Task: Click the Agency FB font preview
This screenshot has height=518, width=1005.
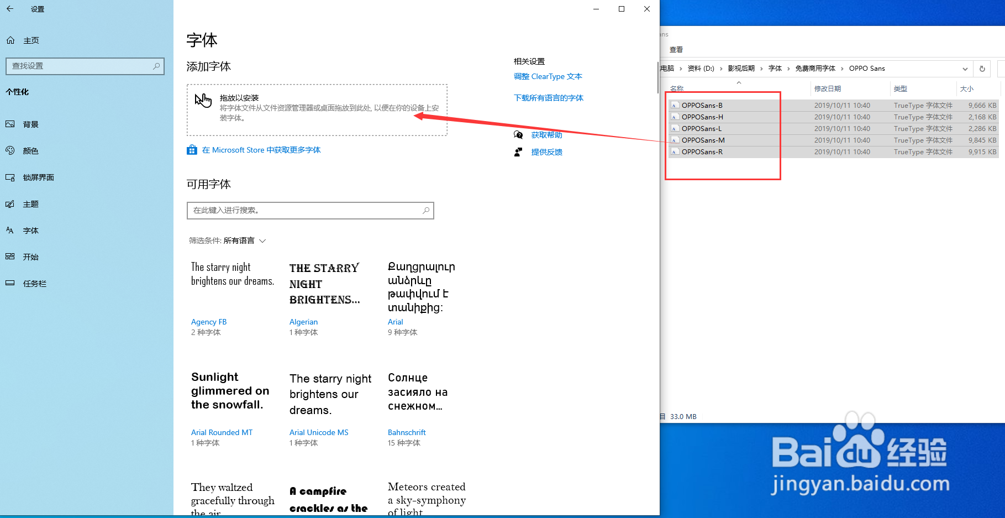Action: tap(233, 274)
